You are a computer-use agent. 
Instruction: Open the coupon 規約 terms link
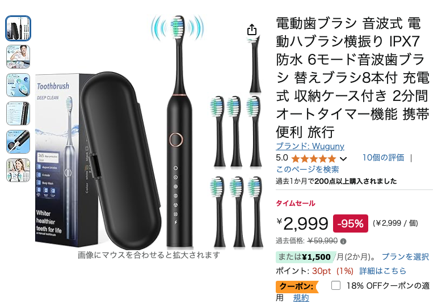(x=301, y=298)
